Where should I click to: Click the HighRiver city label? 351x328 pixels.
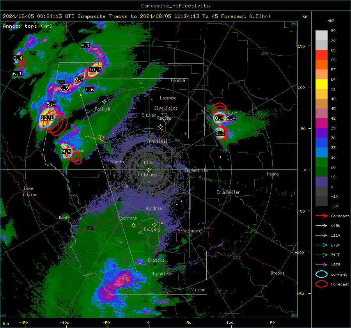click(x=161, y=274)
